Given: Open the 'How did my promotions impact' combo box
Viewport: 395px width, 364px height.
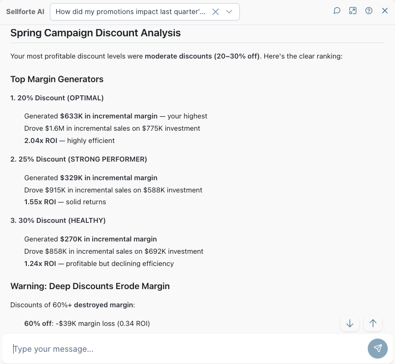Looking at the screenshot, I should (144, 12).
